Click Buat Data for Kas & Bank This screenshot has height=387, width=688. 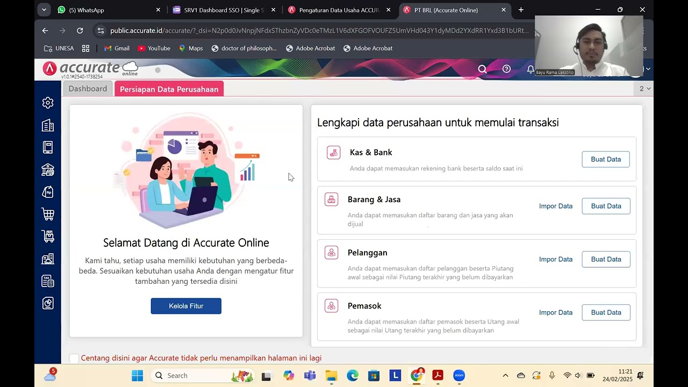[606, 159]
